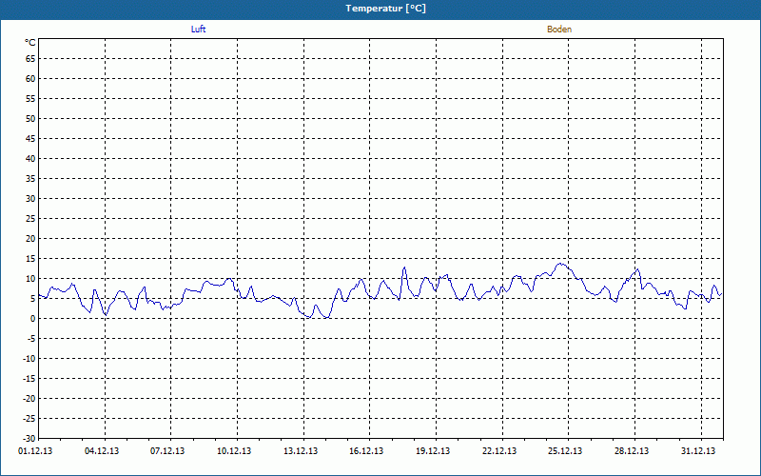Click the -25 value on the y-axis
761x476 pixels.
[x=29, y=418]
